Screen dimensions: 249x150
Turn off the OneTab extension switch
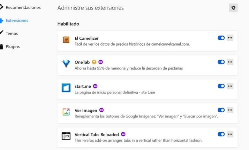tap(221, 62)
